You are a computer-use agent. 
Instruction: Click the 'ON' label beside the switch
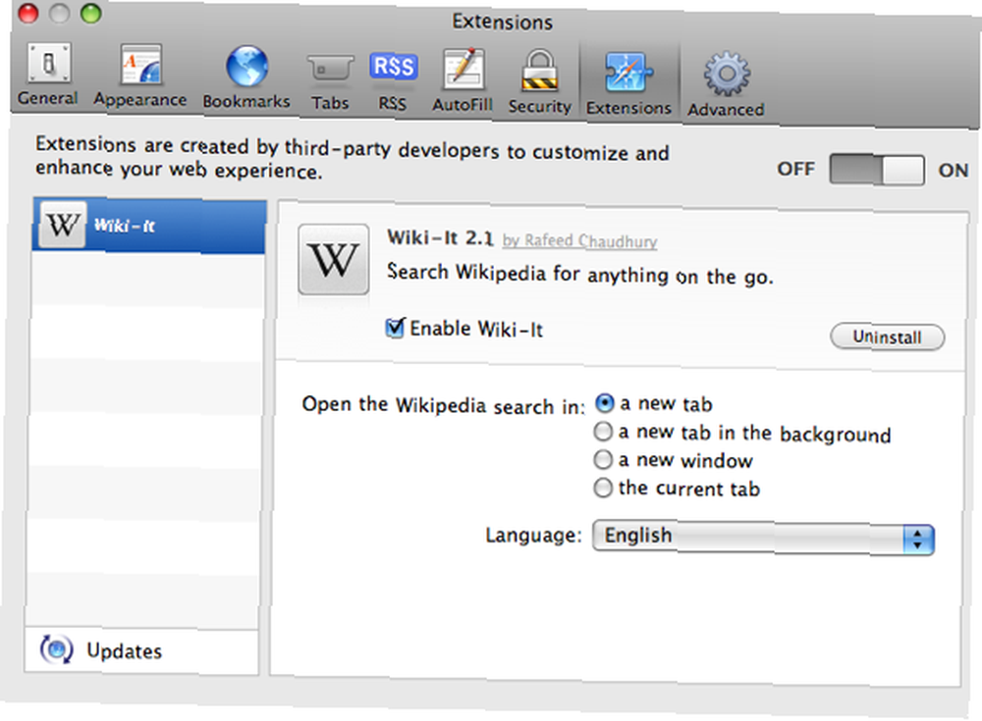coord(954,171)
